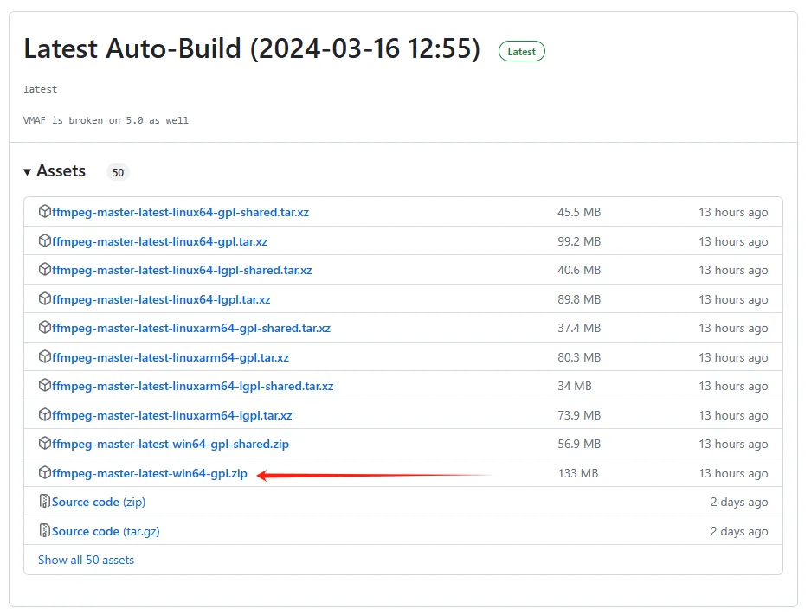
Task: Click package icon next to ffmpeg-master-latest-linuxarm64-gpl.tar.xz
Action: (x=45, y=357)
